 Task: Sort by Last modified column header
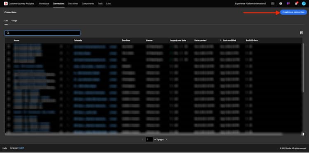pyautogui.click(x=229, y=41)
